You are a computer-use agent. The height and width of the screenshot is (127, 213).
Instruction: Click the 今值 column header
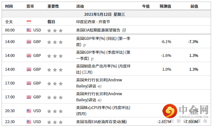click(146, 6)
